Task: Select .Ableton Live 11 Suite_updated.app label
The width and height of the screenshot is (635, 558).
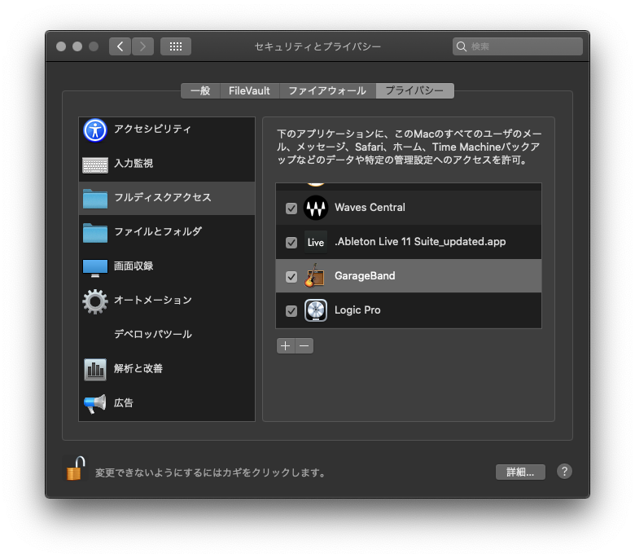Action: click(420, 242)
